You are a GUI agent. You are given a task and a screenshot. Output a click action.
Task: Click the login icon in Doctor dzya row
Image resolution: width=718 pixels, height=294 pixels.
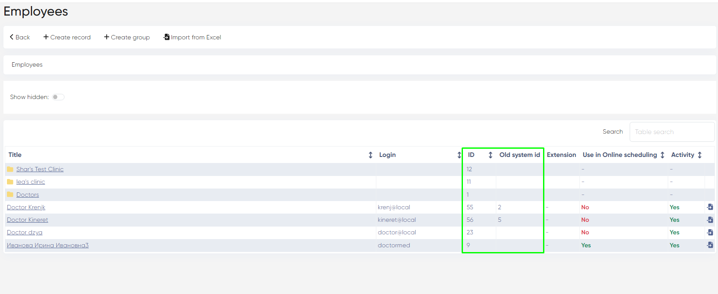[x=710, y=232]
